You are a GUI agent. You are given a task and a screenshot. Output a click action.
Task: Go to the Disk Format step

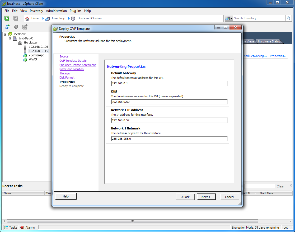tap(67, 78)
